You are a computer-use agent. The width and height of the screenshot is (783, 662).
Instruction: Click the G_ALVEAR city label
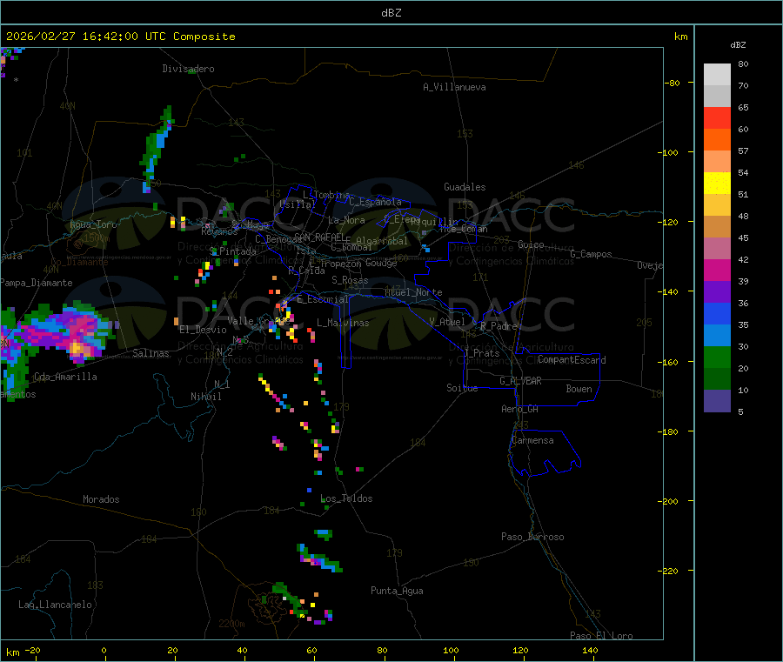(x=520, y=381)
